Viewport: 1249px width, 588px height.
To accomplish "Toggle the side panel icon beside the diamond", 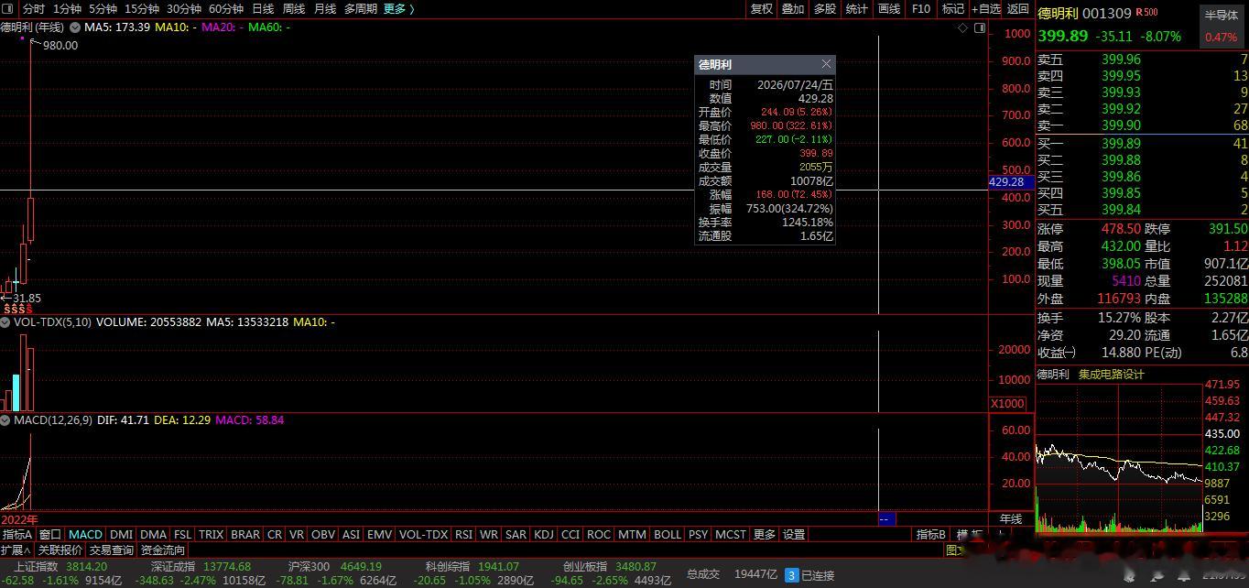I will pos(980,28).
